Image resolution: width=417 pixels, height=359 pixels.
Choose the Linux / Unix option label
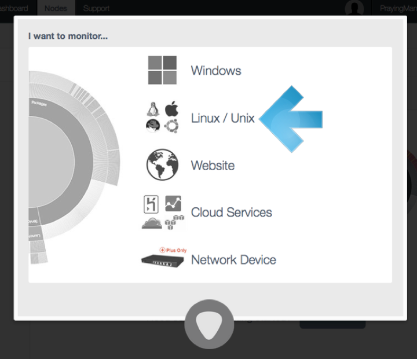pos(222,118)
